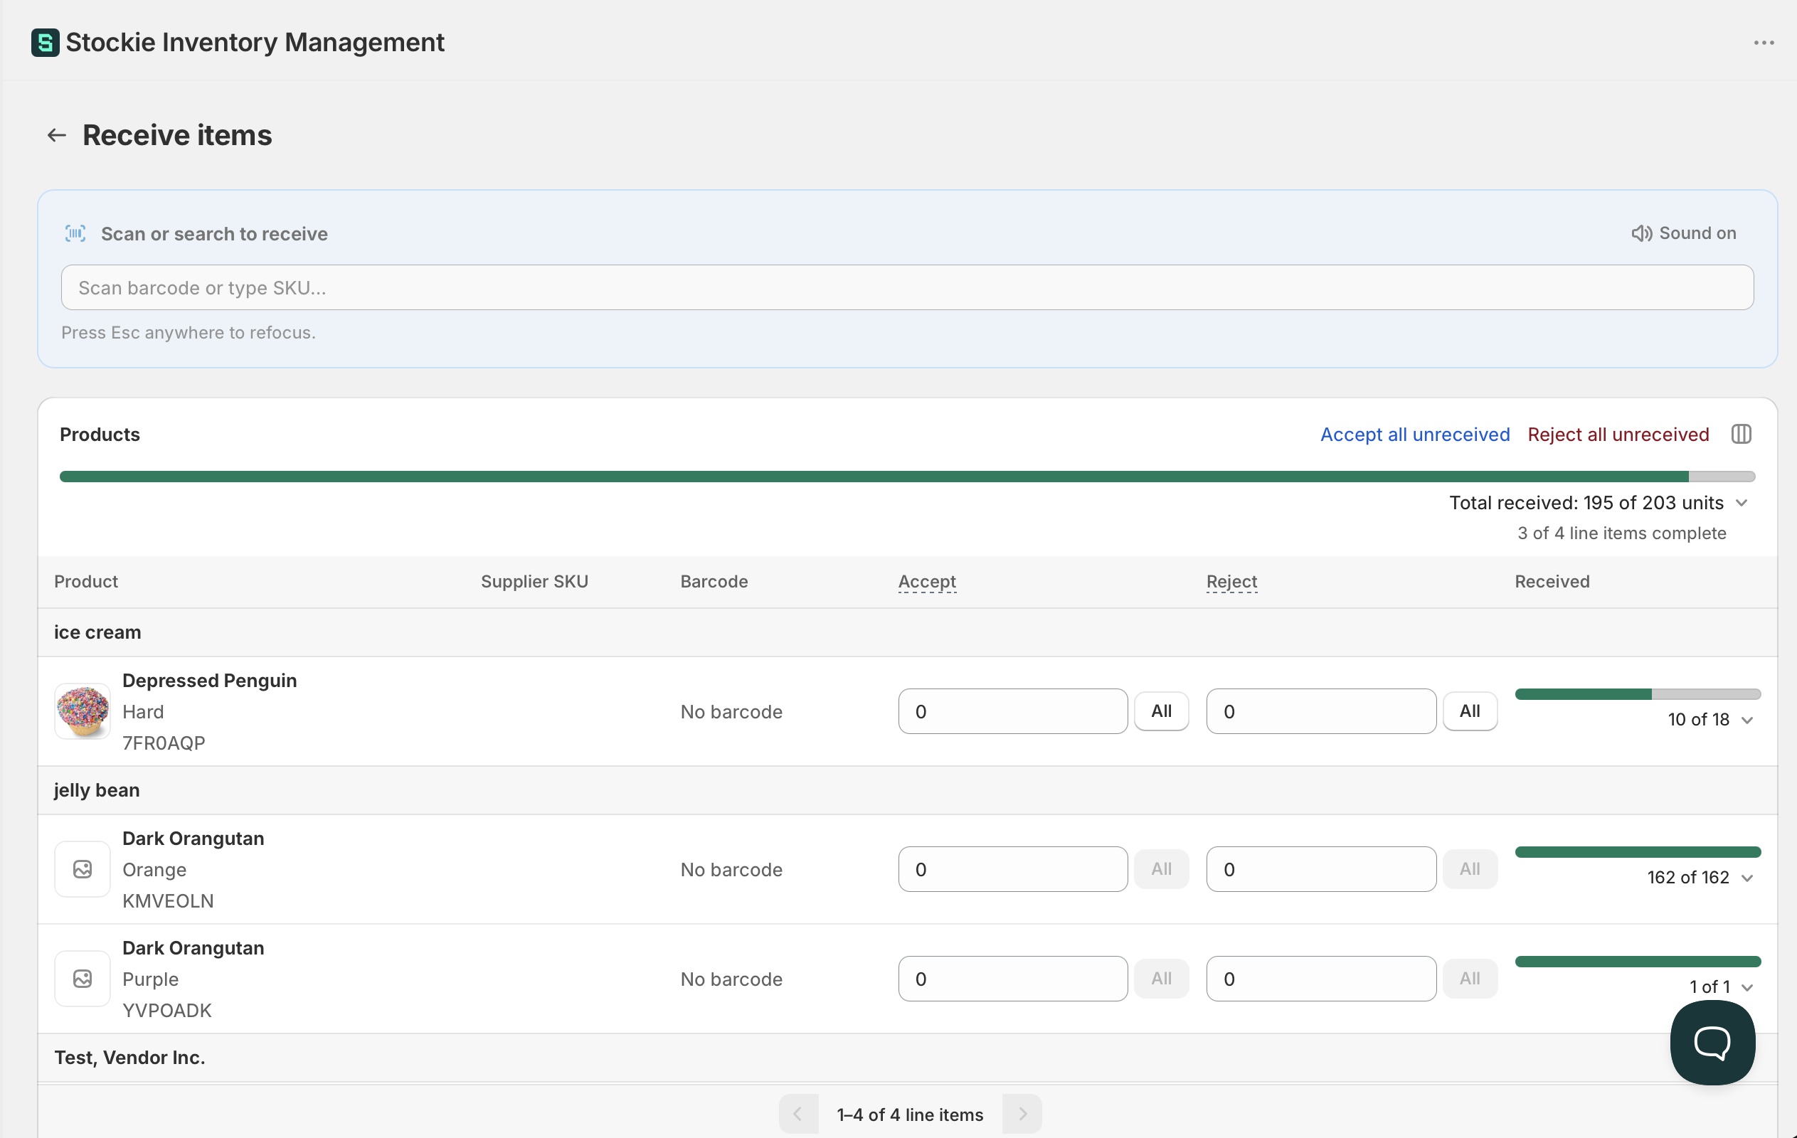Toggle the Sound on setting
The width and height of the screenshot is (1797, 1138).
pos(1684,233)
